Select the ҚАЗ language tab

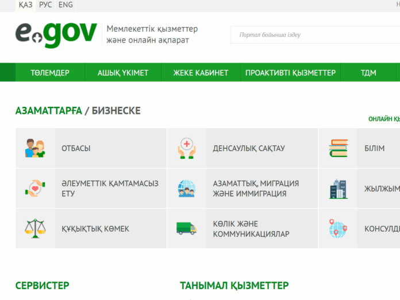(25, 5)
